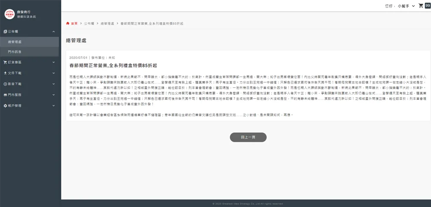
Task: Click the red home icon in breadcrumb
Action: [68, 23]
